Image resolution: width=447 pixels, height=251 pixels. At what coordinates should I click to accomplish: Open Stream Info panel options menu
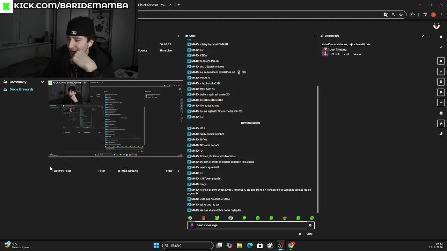tap(430, 36)
